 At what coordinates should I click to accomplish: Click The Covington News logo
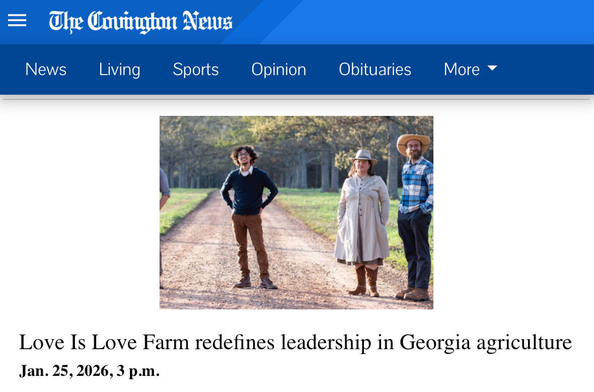(x=140, y=22)
